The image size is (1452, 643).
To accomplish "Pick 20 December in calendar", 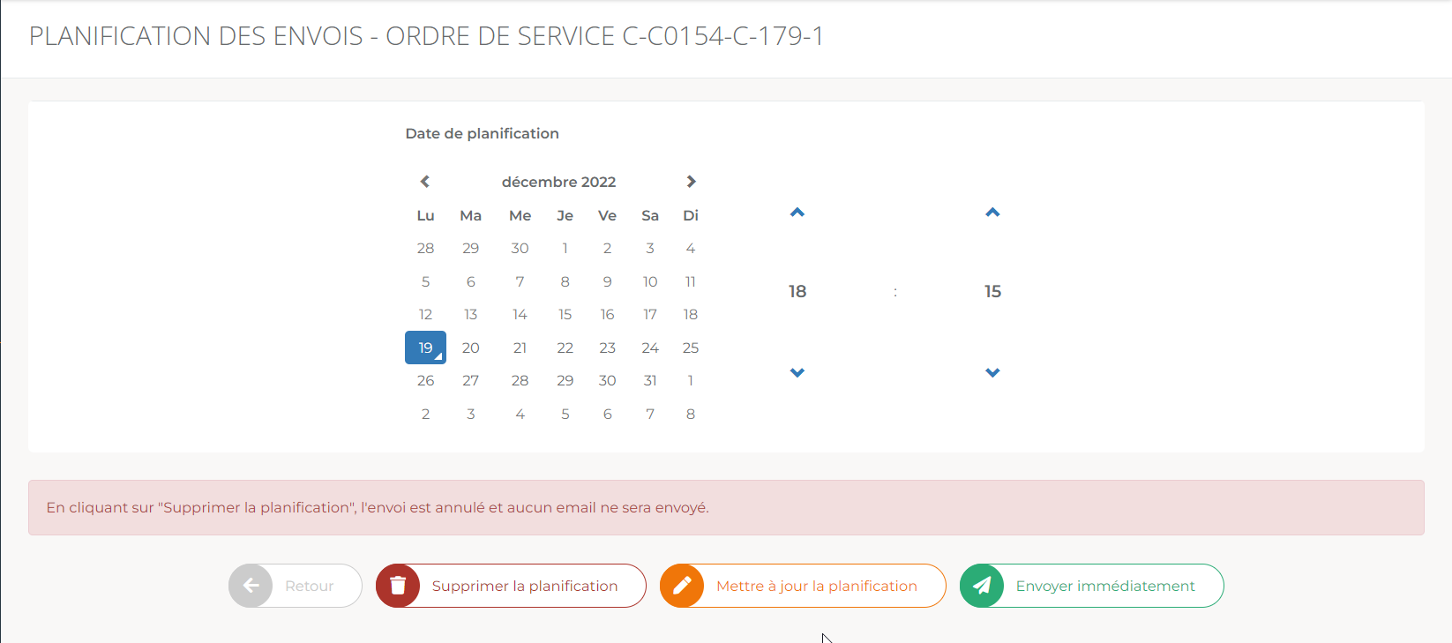I will [471, 348].
